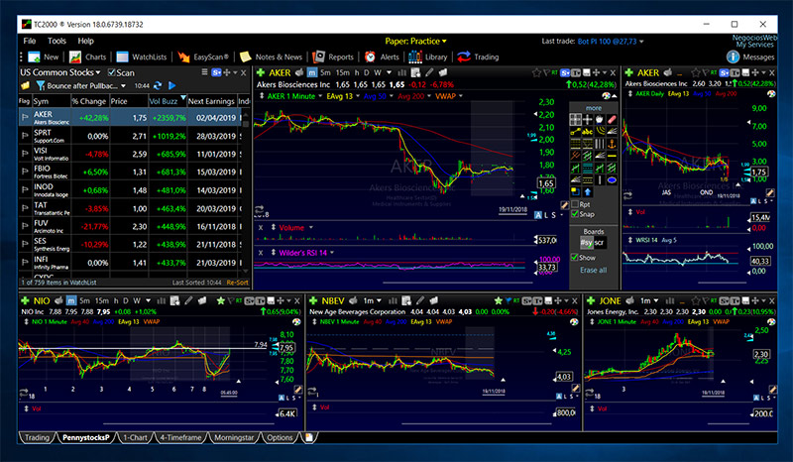Select the abc text drawing tool
The width and height of the screenshot is (793, 462).
pos(587,132)
